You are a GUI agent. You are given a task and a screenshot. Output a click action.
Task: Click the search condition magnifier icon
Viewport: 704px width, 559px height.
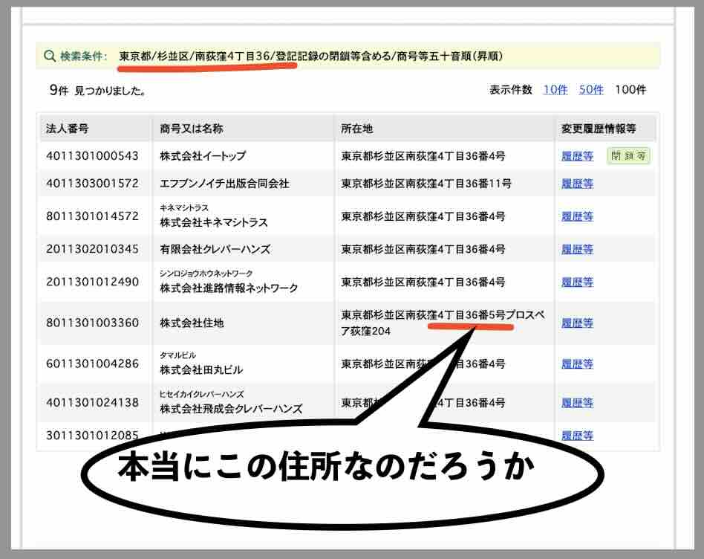click(x=50, y=56)
